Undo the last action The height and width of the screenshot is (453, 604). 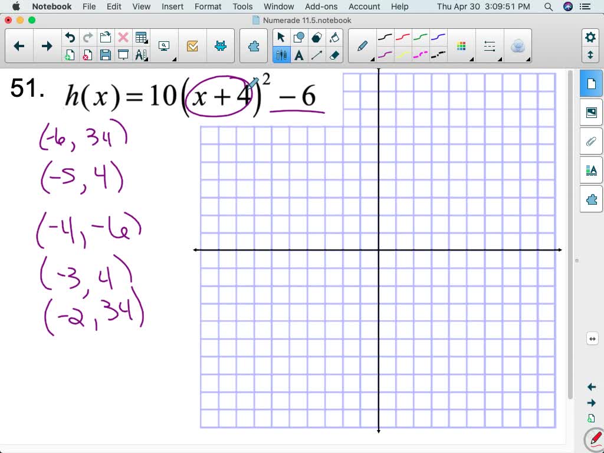[70, 37]
